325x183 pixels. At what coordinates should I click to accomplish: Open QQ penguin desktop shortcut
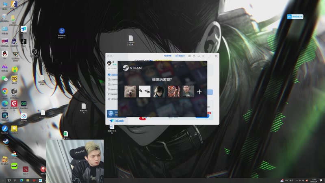point(4,54)
